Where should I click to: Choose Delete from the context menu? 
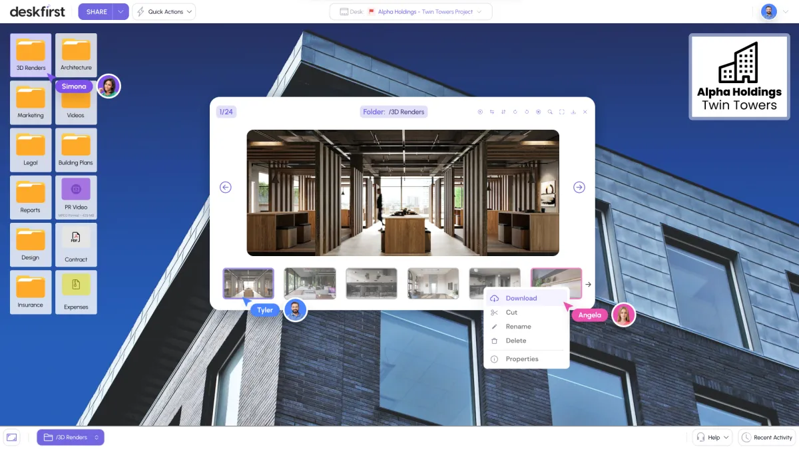pyautogui.click(x=526, y=341)
